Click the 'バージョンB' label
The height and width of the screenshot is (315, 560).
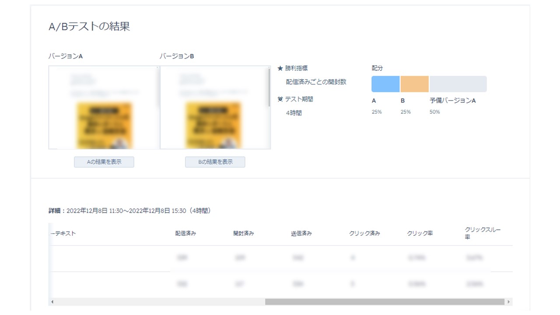pos(177,56)
